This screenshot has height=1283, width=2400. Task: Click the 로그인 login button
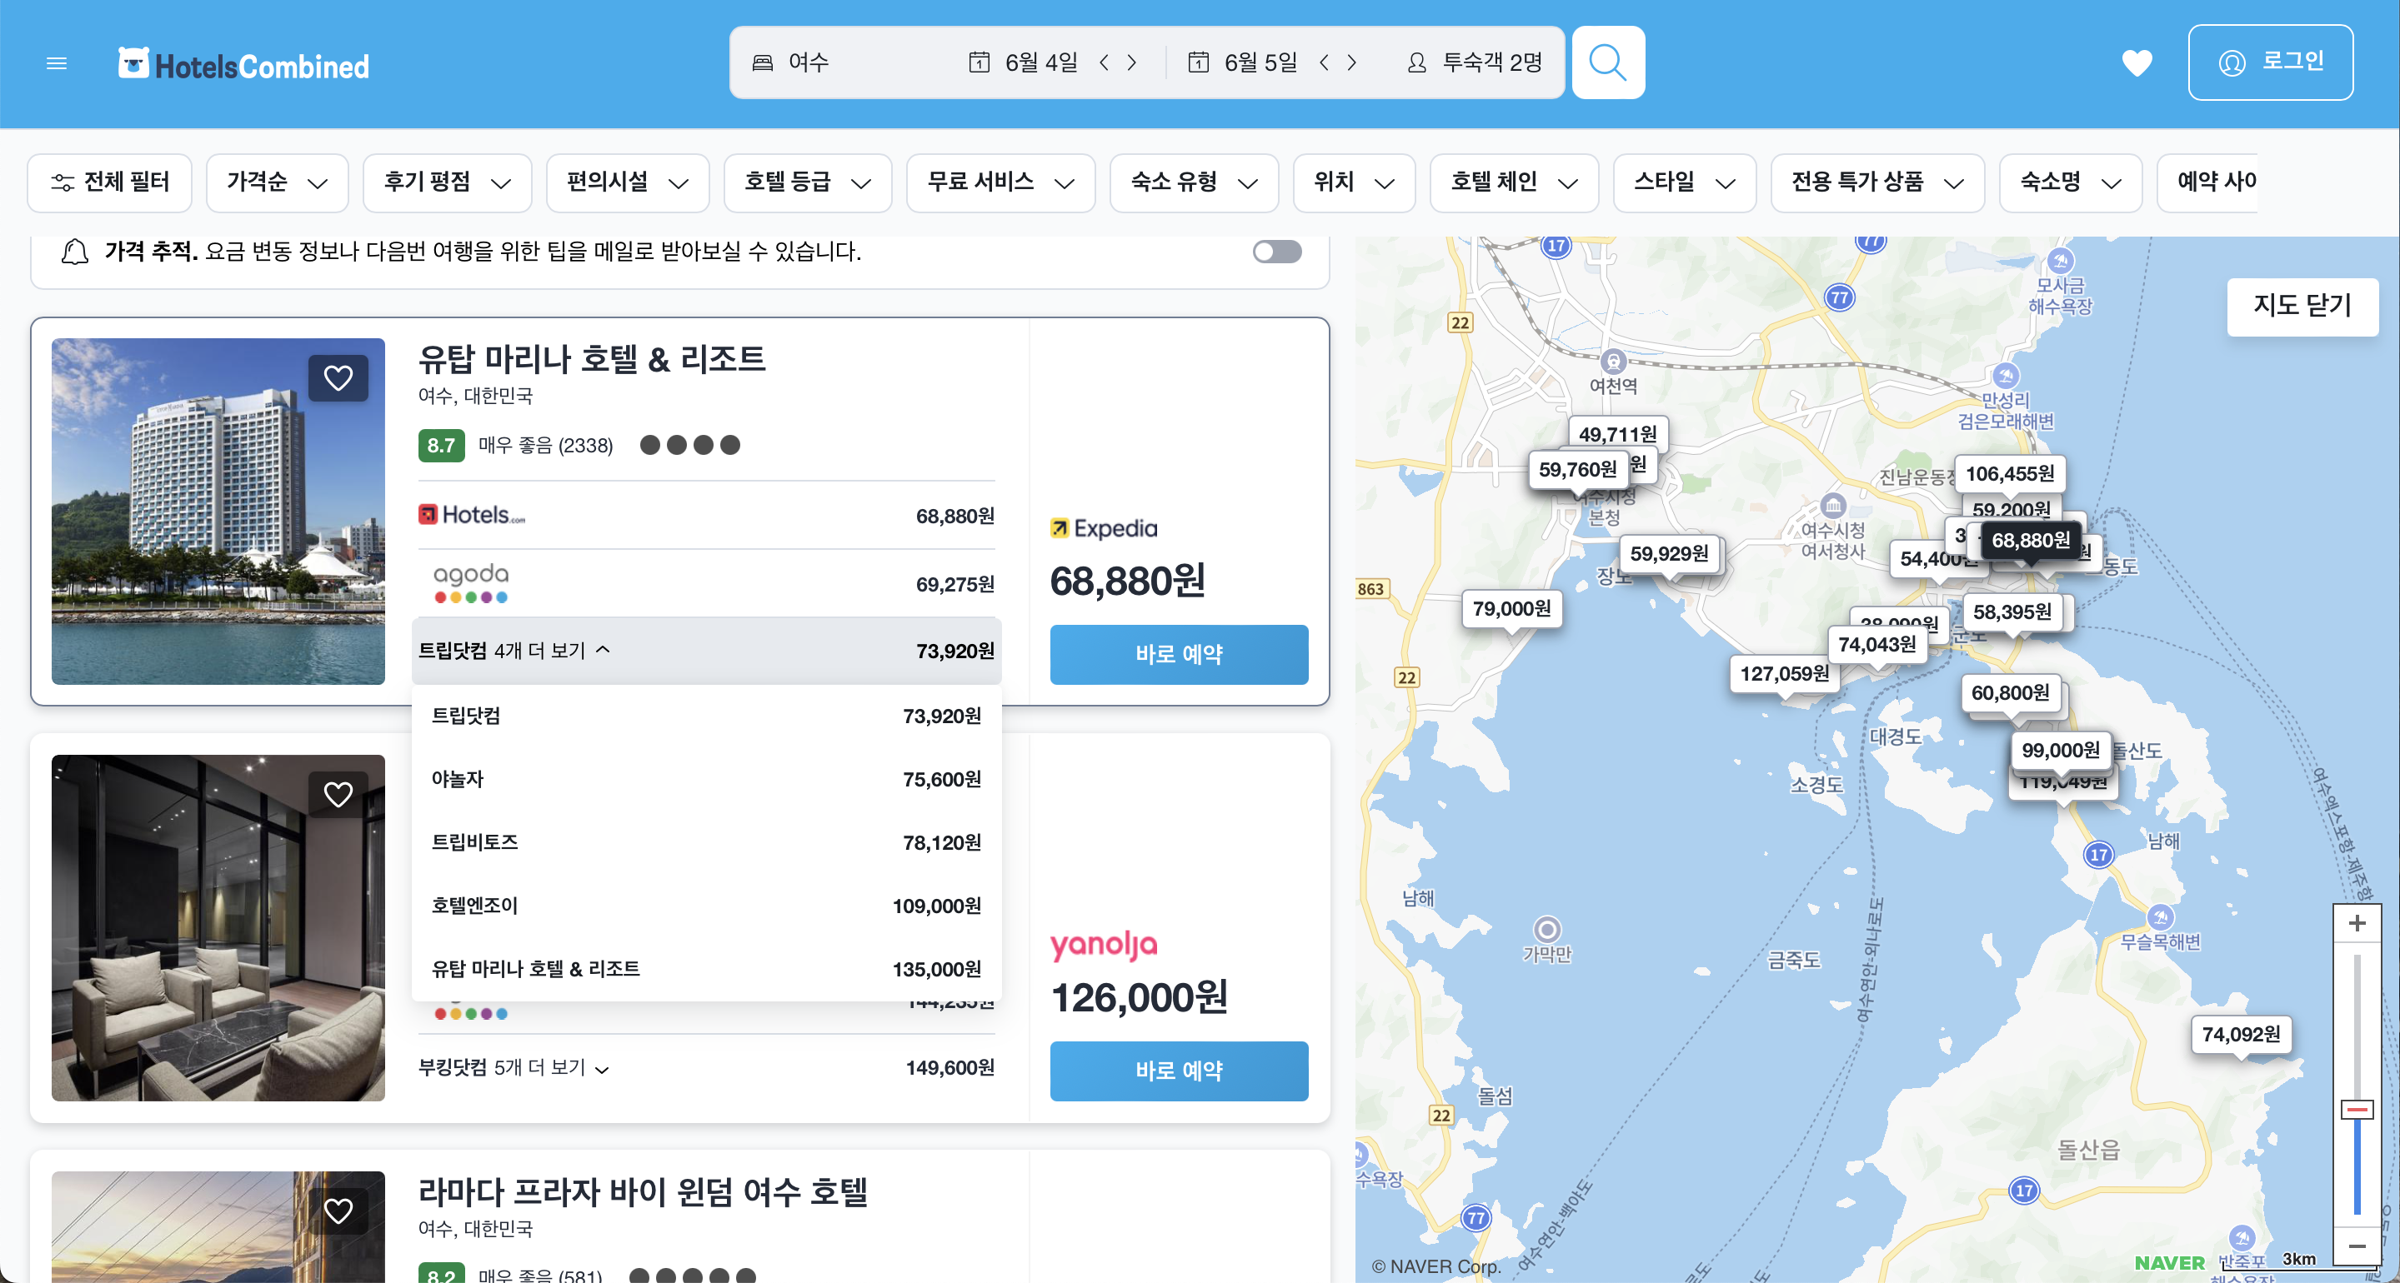tap(2270, 62)
